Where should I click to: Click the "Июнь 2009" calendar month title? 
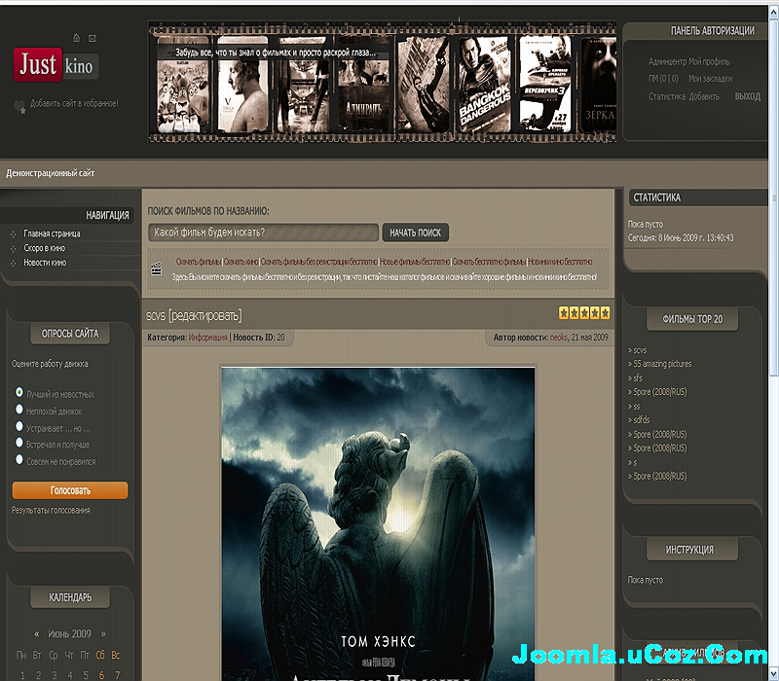(69, 634)
